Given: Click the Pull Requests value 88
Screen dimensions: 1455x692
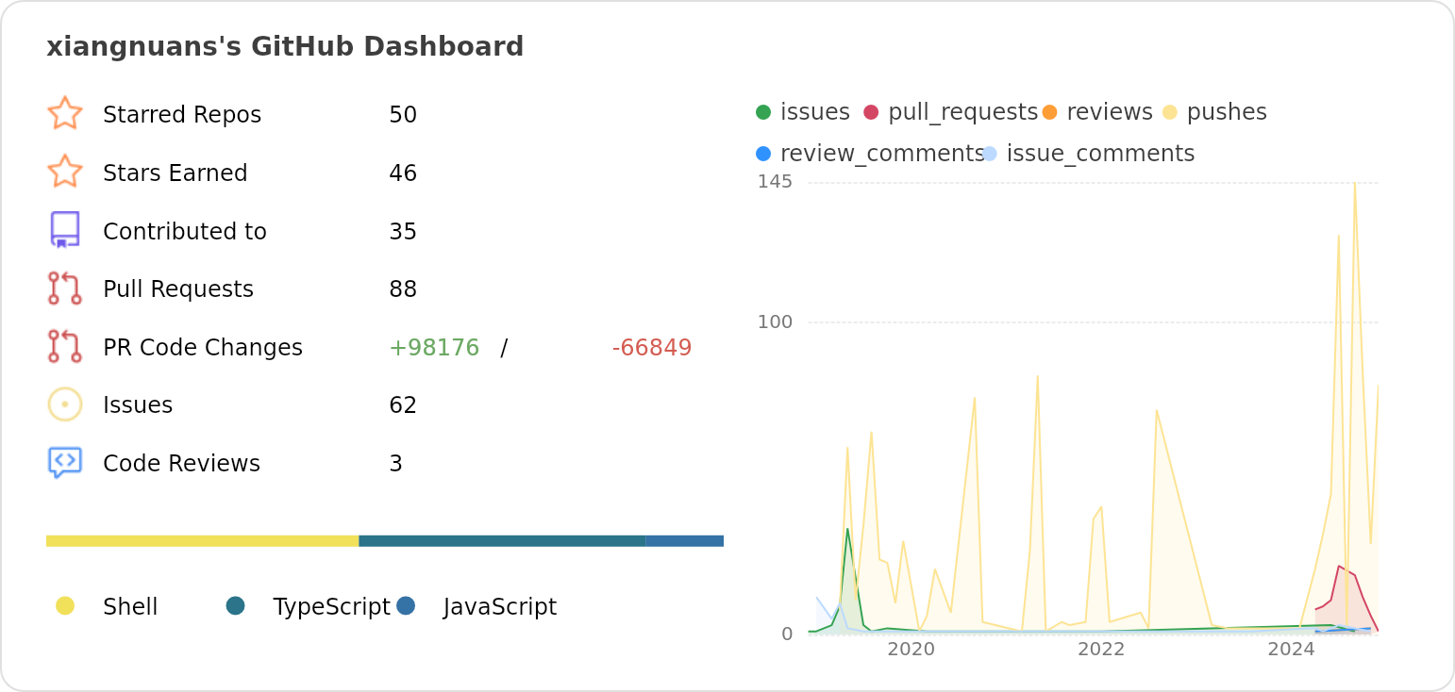Looking at the screenshot, I should coord(403,289).
